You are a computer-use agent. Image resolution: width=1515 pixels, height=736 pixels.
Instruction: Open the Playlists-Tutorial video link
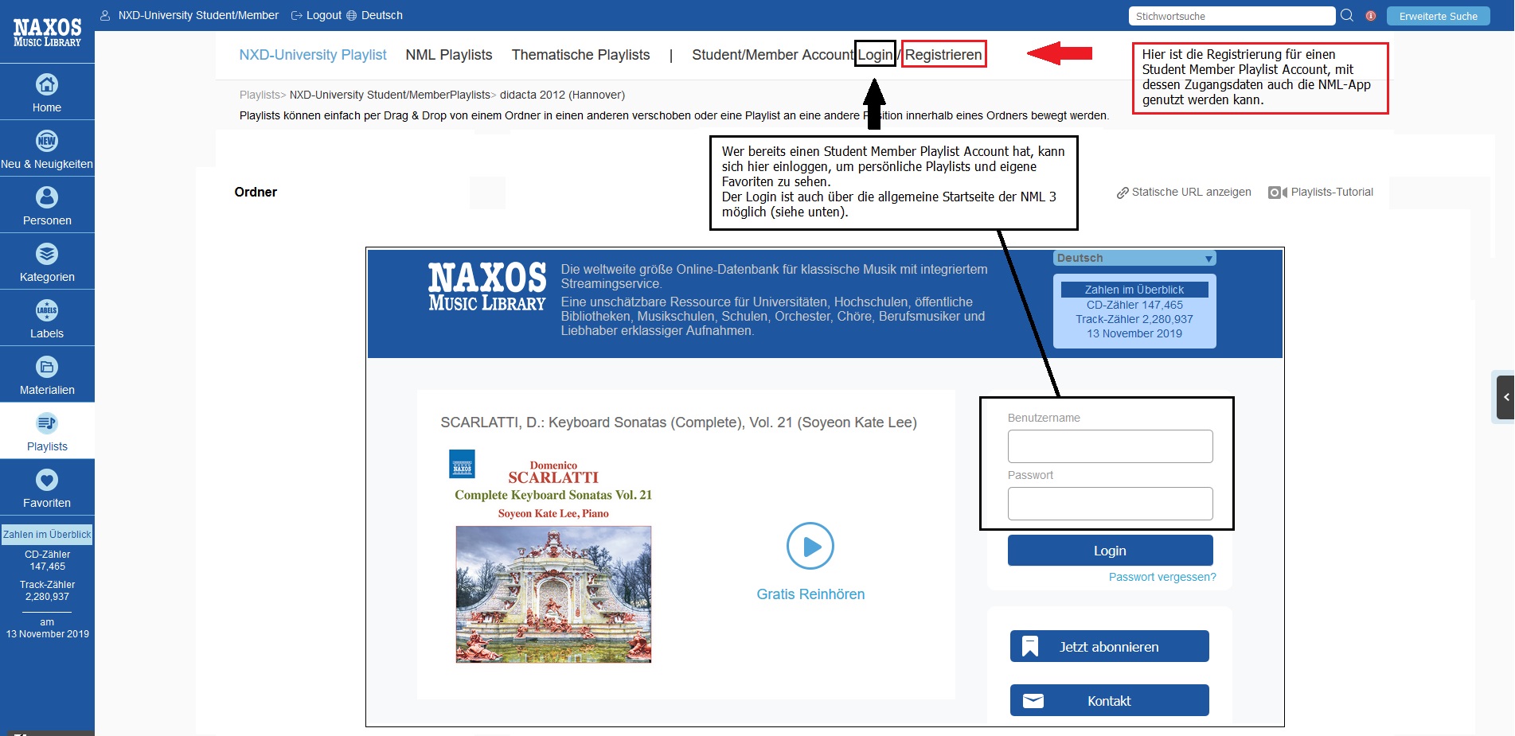[1331, 192]
